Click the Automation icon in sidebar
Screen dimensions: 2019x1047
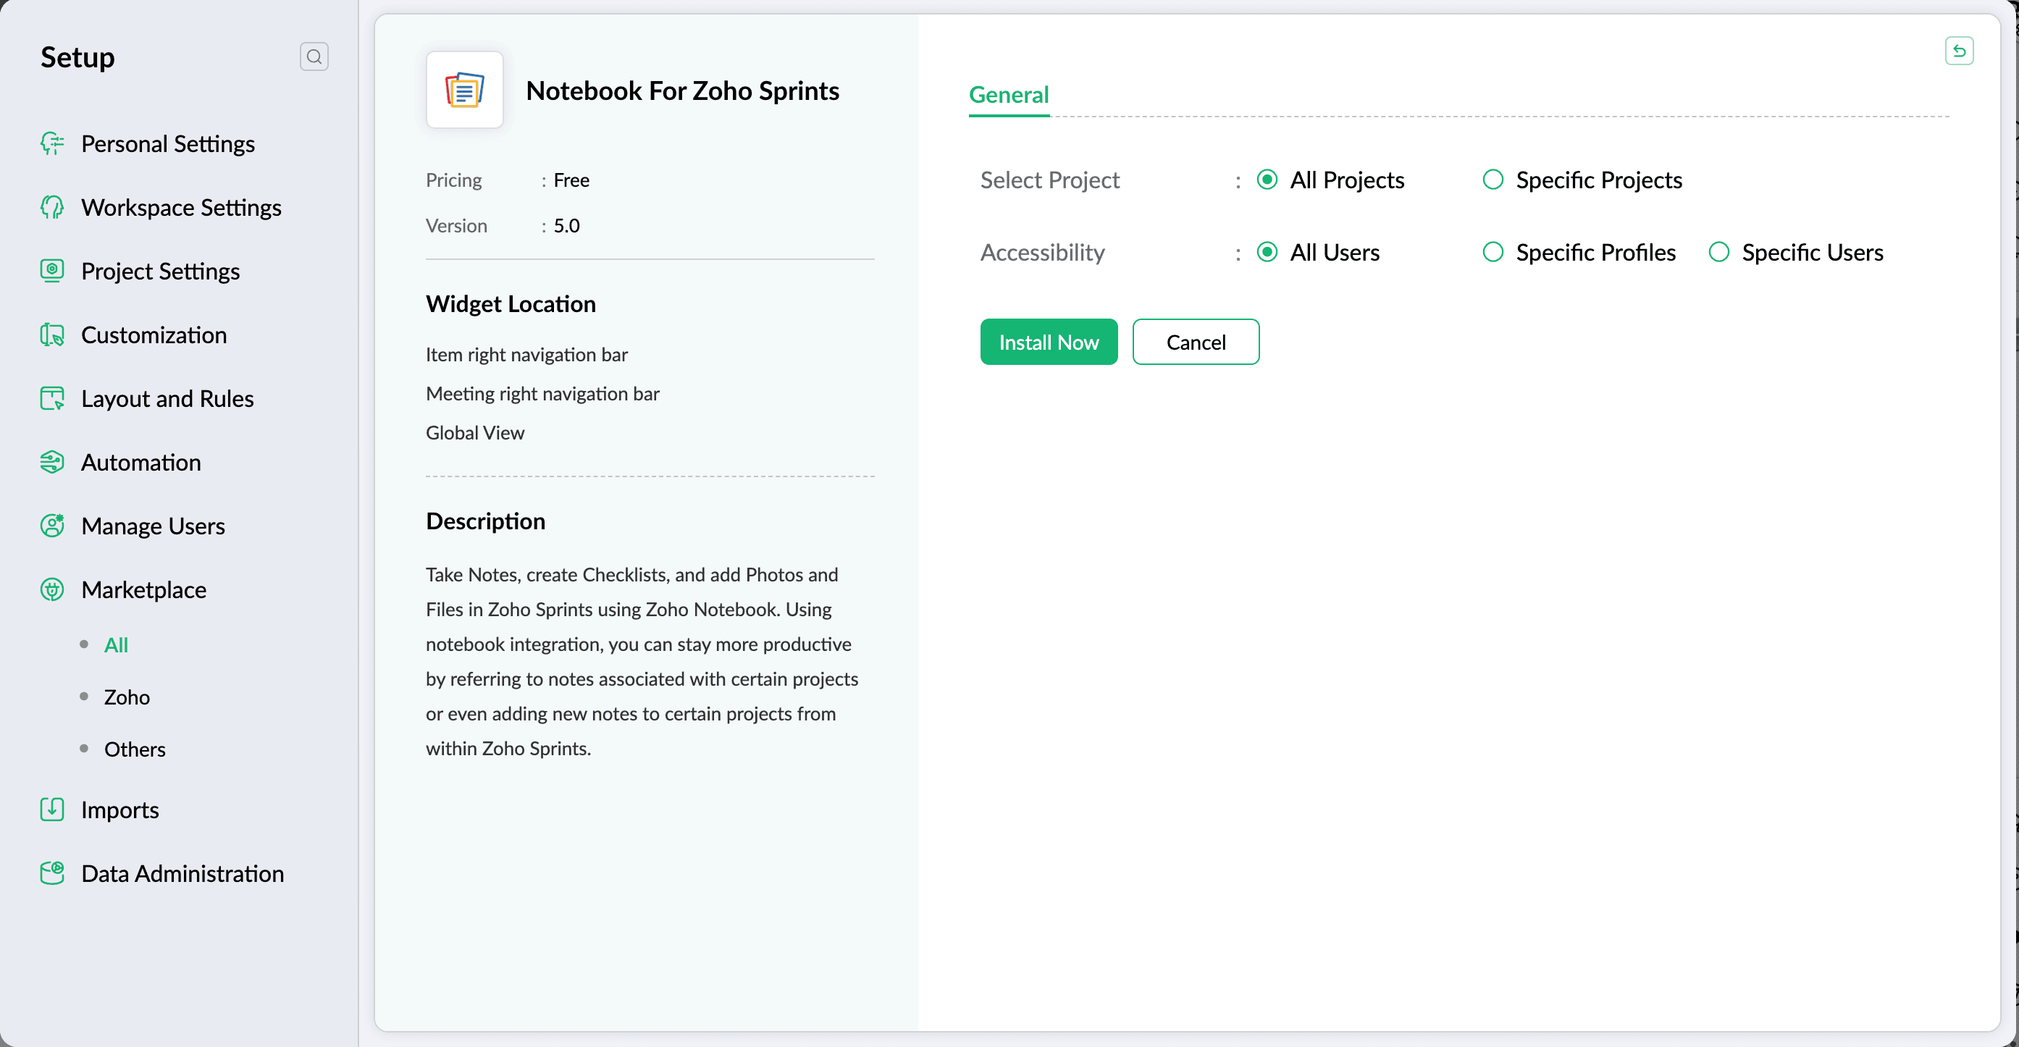[x=51, y=461]
